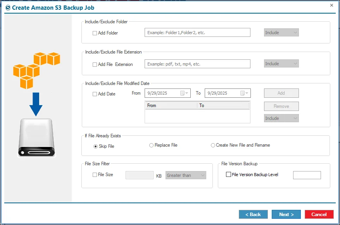The height and width of the screenshot is (225, 340).
Task: Open the file extension Include dropdown
Action: pos(281,64)
